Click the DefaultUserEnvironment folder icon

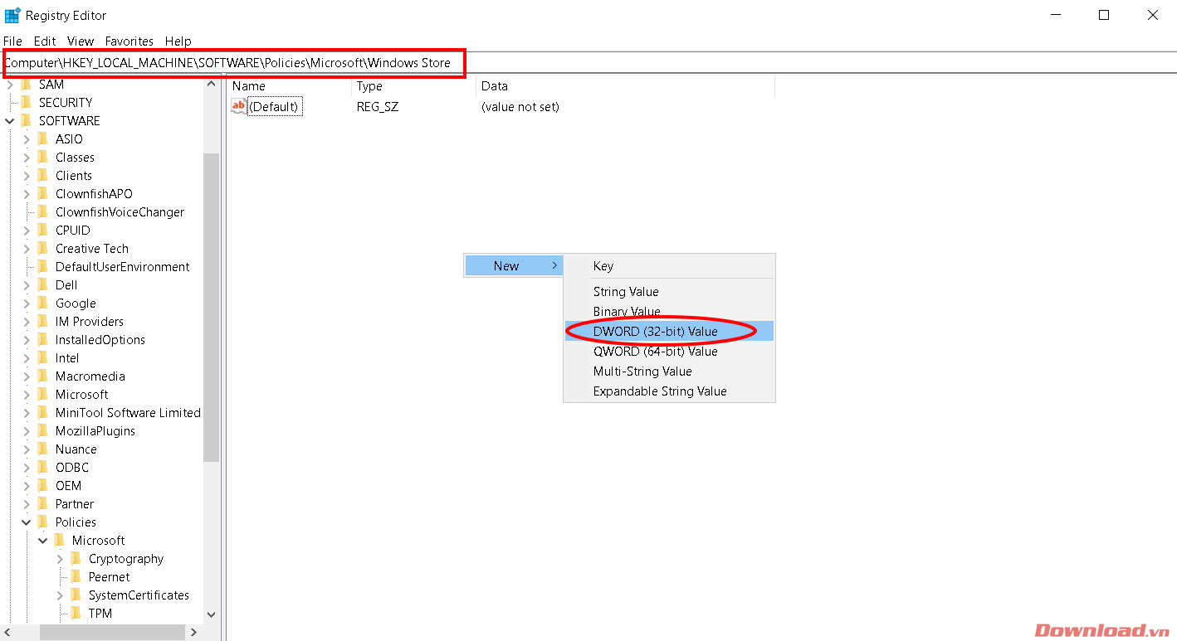(x=43, y=266)
